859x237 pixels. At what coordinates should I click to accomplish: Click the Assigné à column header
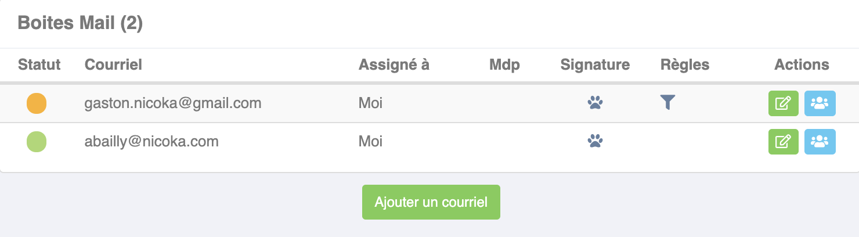pos(394,64)
